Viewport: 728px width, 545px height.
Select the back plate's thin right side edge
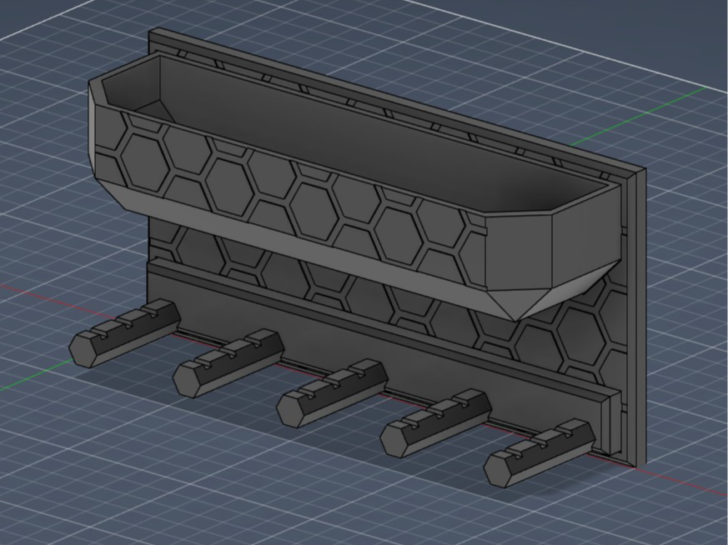coord(641,317)
